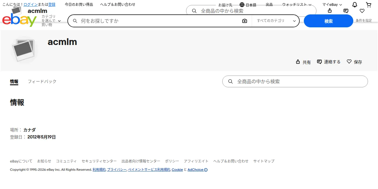Image resolution: width=378 pixels, height=189 pixels.
Task: Open セキュリティセンター footer link
Action: pos(99,161)
